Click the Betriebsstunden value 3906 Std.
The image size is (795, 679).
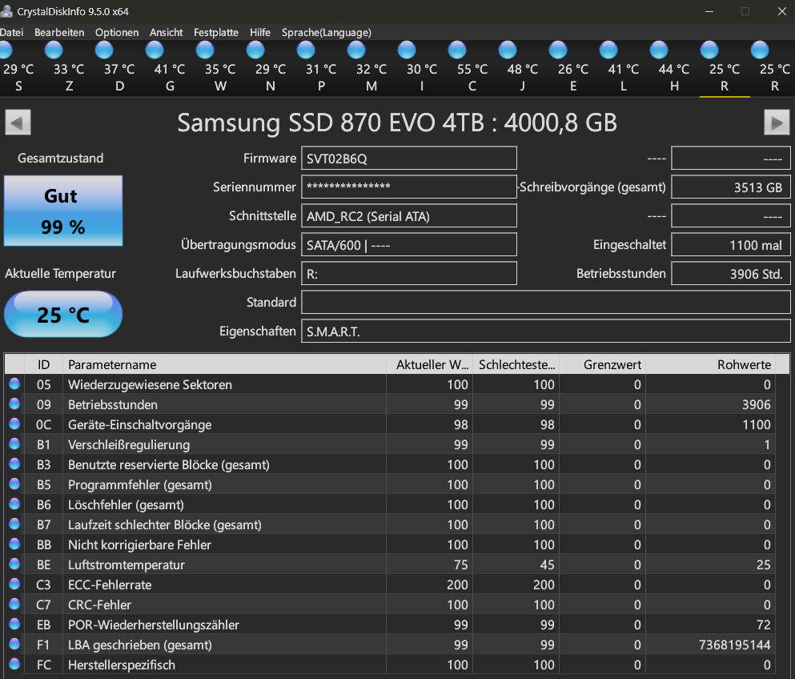click(731, 274)
